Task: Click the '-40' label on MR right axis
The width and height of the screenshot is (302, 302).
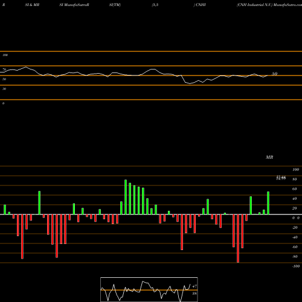Action: coord(295,237)
